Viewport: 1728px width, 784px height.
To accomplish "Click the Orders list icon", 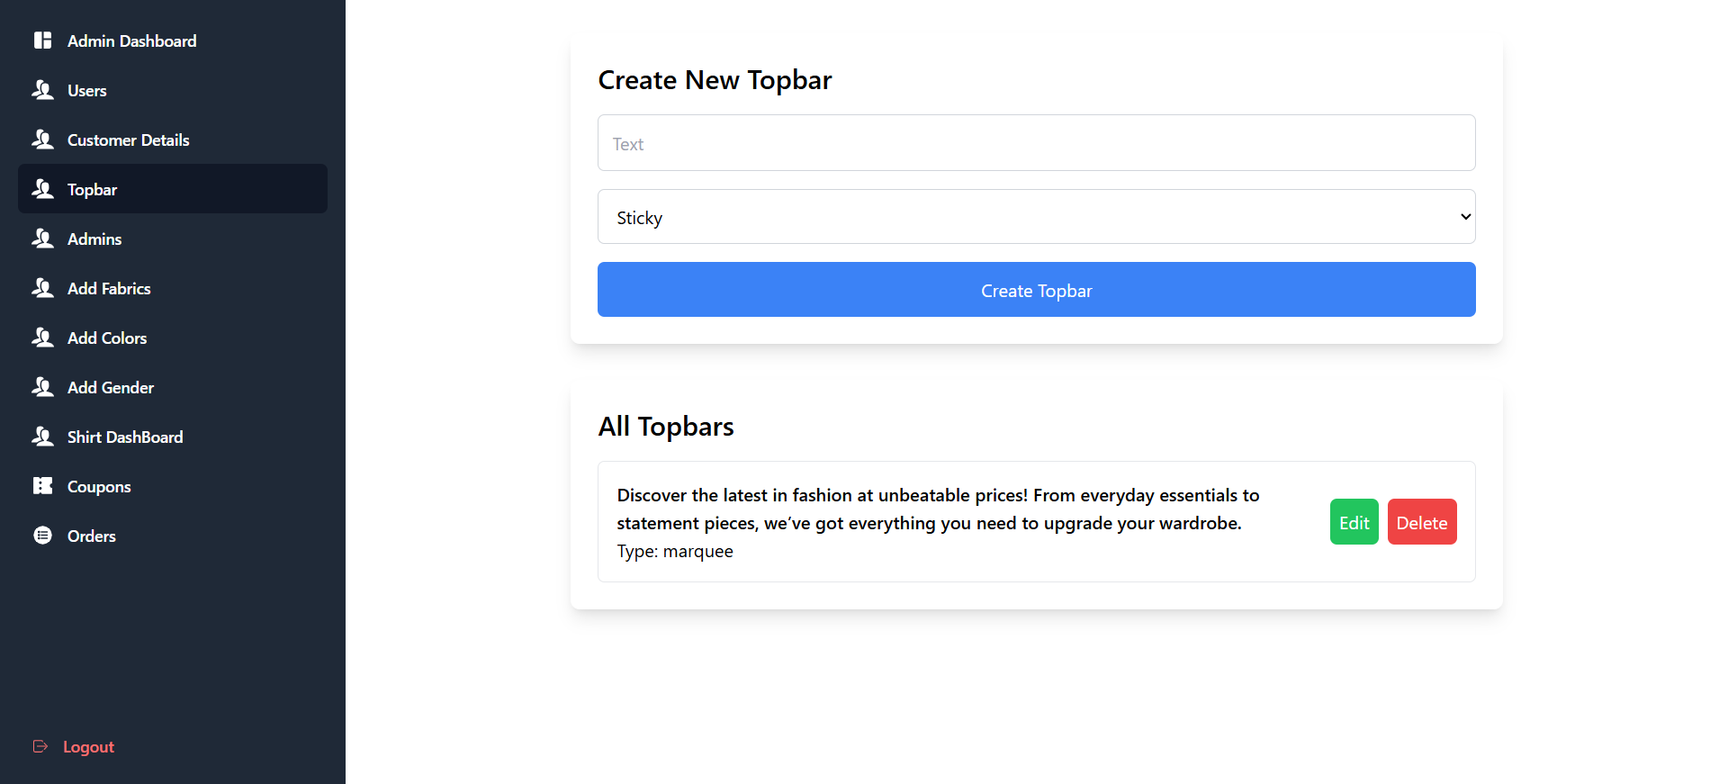I will click(x=42, y=536).
